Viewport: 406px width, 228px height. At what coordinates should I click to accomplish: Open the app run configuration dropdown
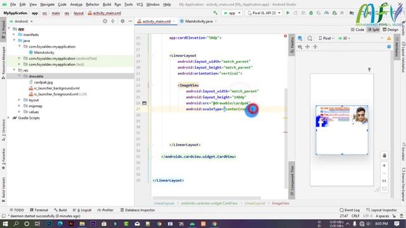(232, 13)
